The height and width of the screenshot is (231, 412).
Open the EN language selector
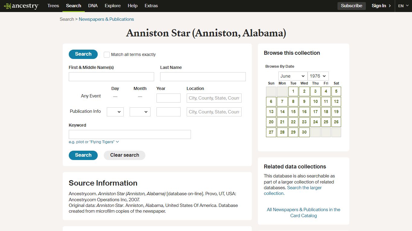pyautogui.click(x=403, y=6)
